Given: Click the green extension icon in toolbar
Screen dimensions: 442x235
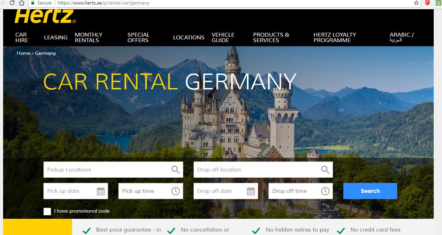Looking at the screenshot, I should (438, 3).
